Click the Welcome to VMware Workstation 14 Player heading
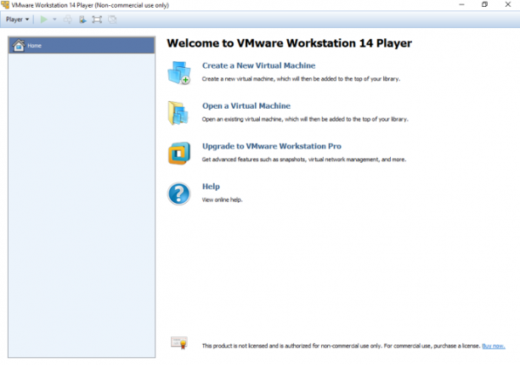This screenshot has width=520, height=365. (x=289, y=43)
